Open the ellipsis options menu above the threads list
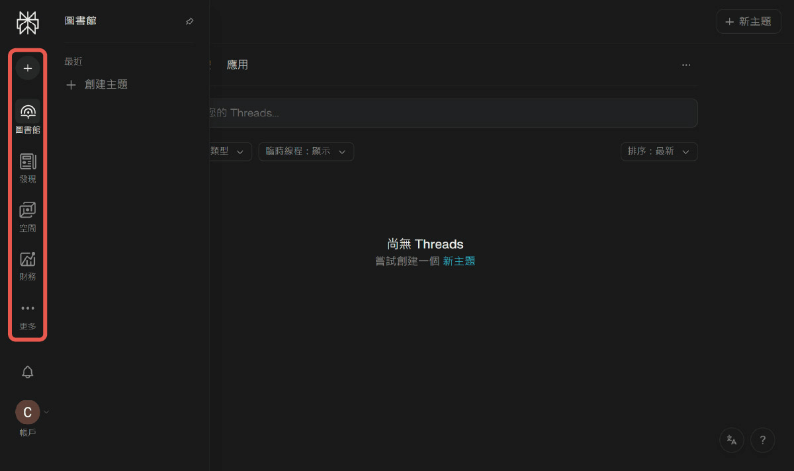The image size is (794, 471). (x=686, y=65)
